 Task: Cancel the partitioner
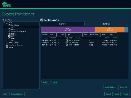(108, 94)
